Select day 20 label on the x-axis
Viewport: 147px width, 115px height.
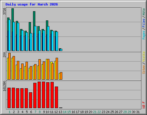[x=90, y=112]
